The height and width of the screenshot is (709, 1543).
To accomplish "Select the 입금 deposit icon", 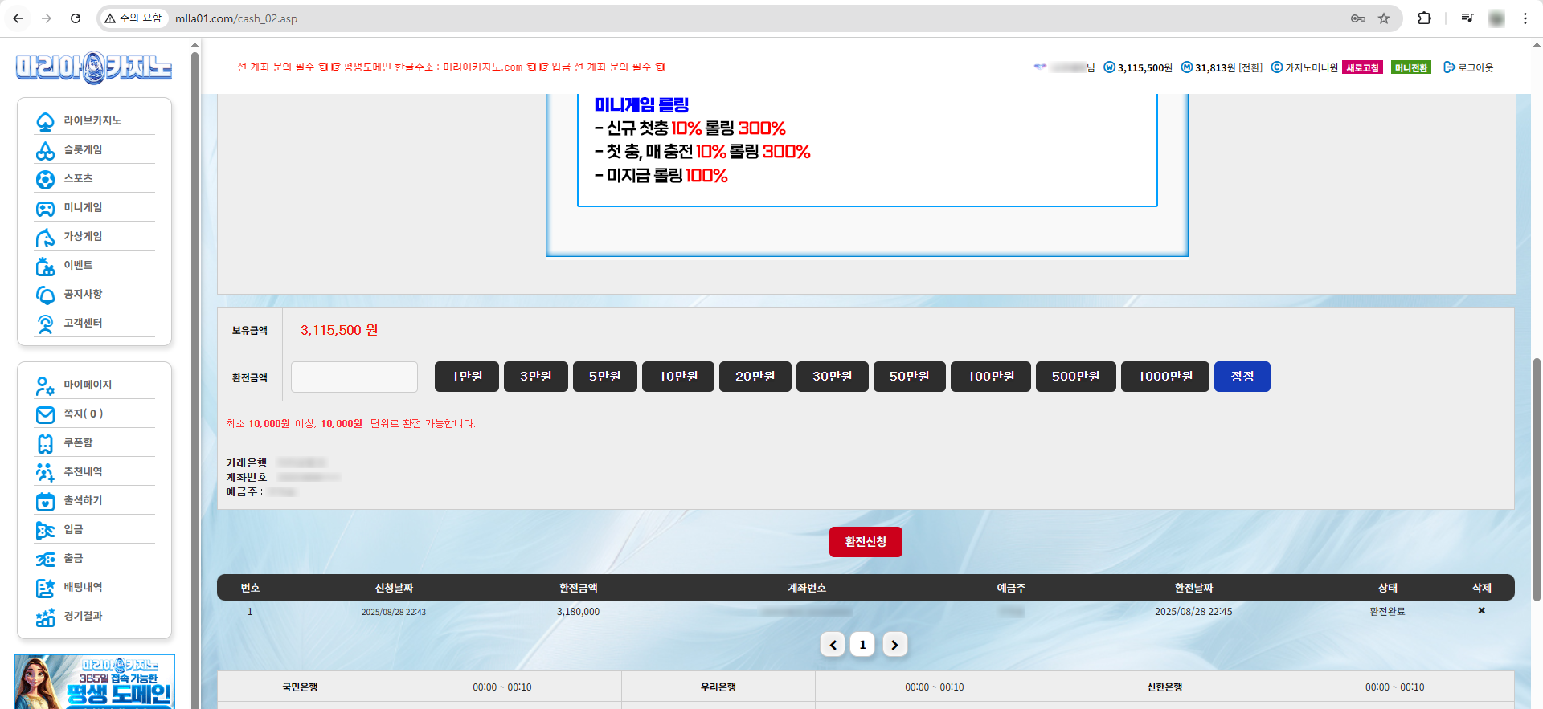I will (x=46, y=530).
